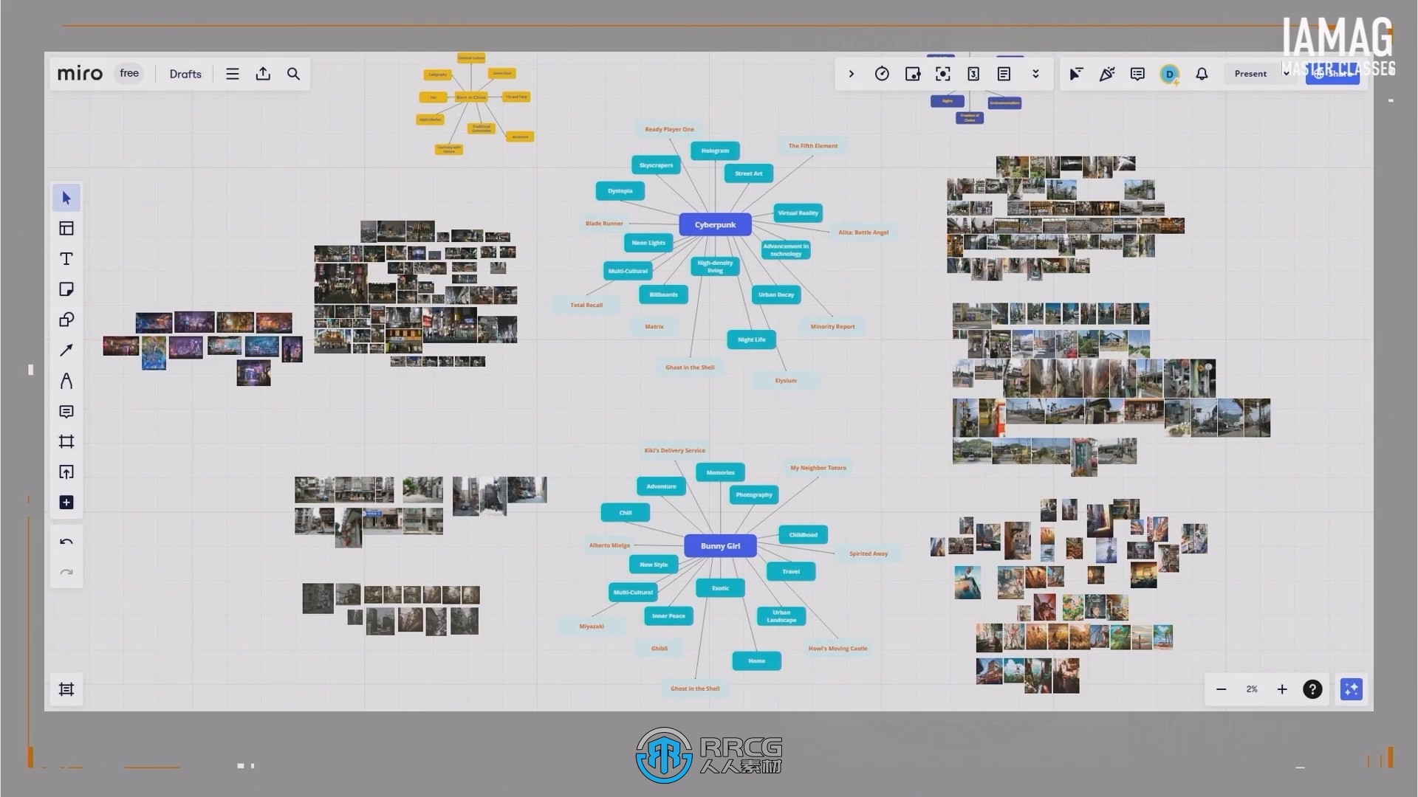Click the 2% zoom level
Image resolution: width=1418 pixels, height=797 pixels.
pos(1252,689)
